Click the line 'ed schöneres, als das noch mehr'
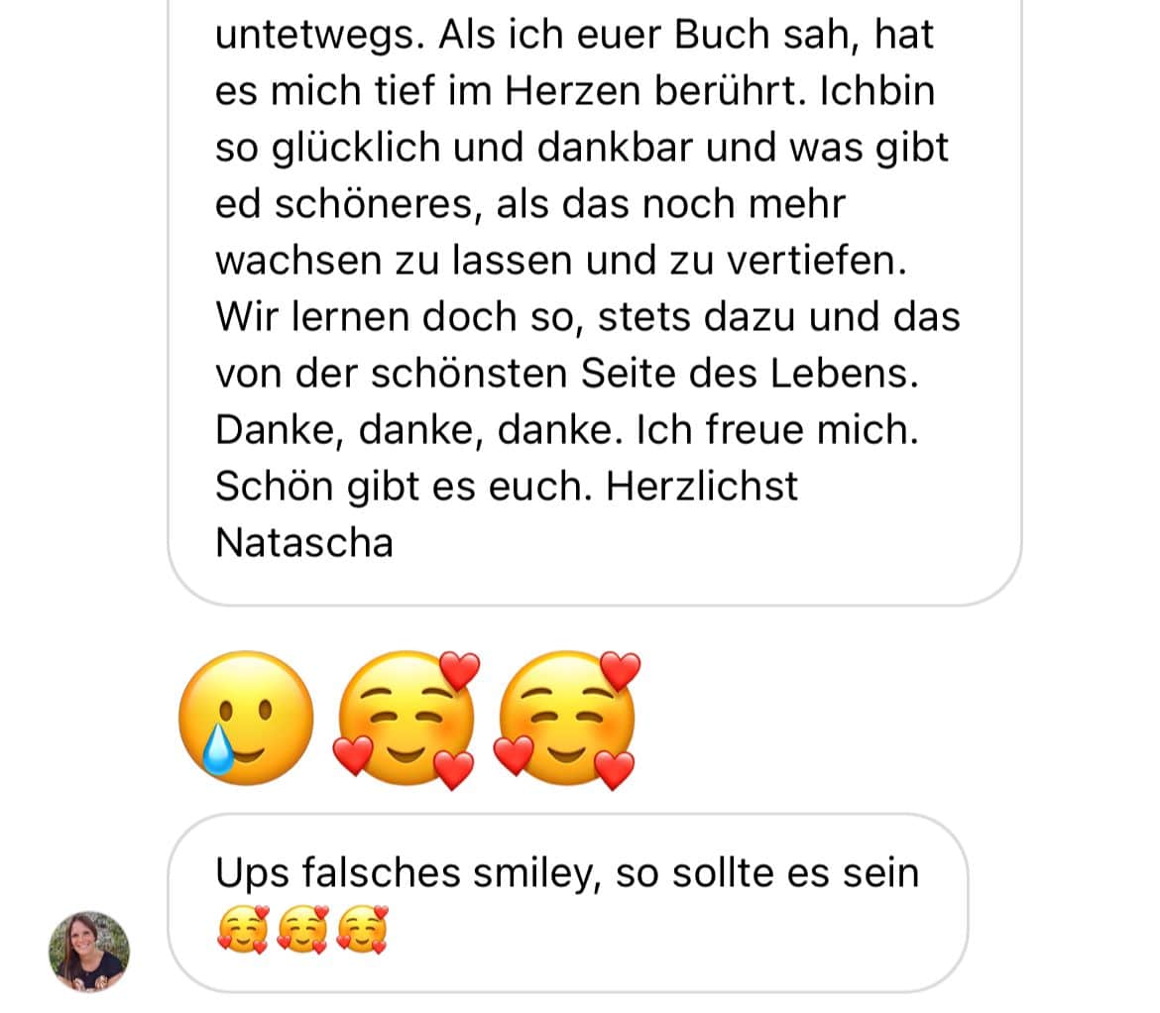Image resolution: width=1160 pixels, height=1013 pixels. pos(529,205)
